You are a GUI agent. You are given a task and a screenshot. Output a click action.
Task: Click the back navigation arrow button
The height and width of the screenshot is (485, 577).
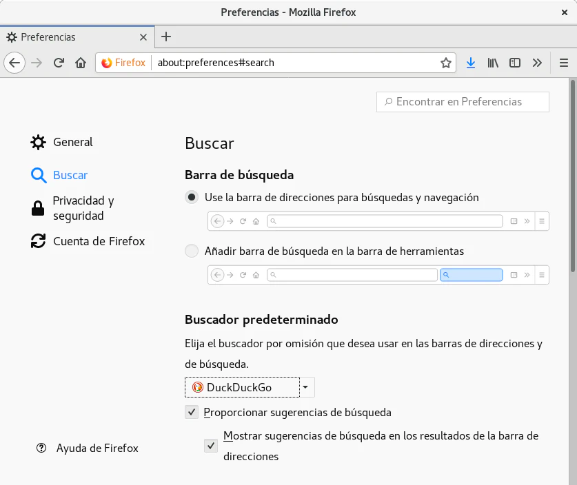[14, 63]
